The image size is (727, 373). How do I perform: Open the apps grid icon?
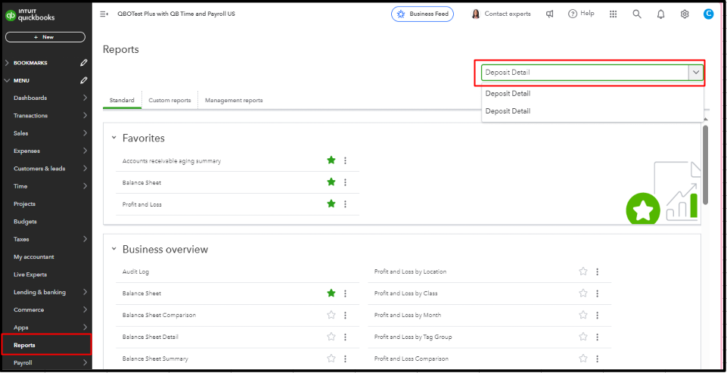coord(613,14)
